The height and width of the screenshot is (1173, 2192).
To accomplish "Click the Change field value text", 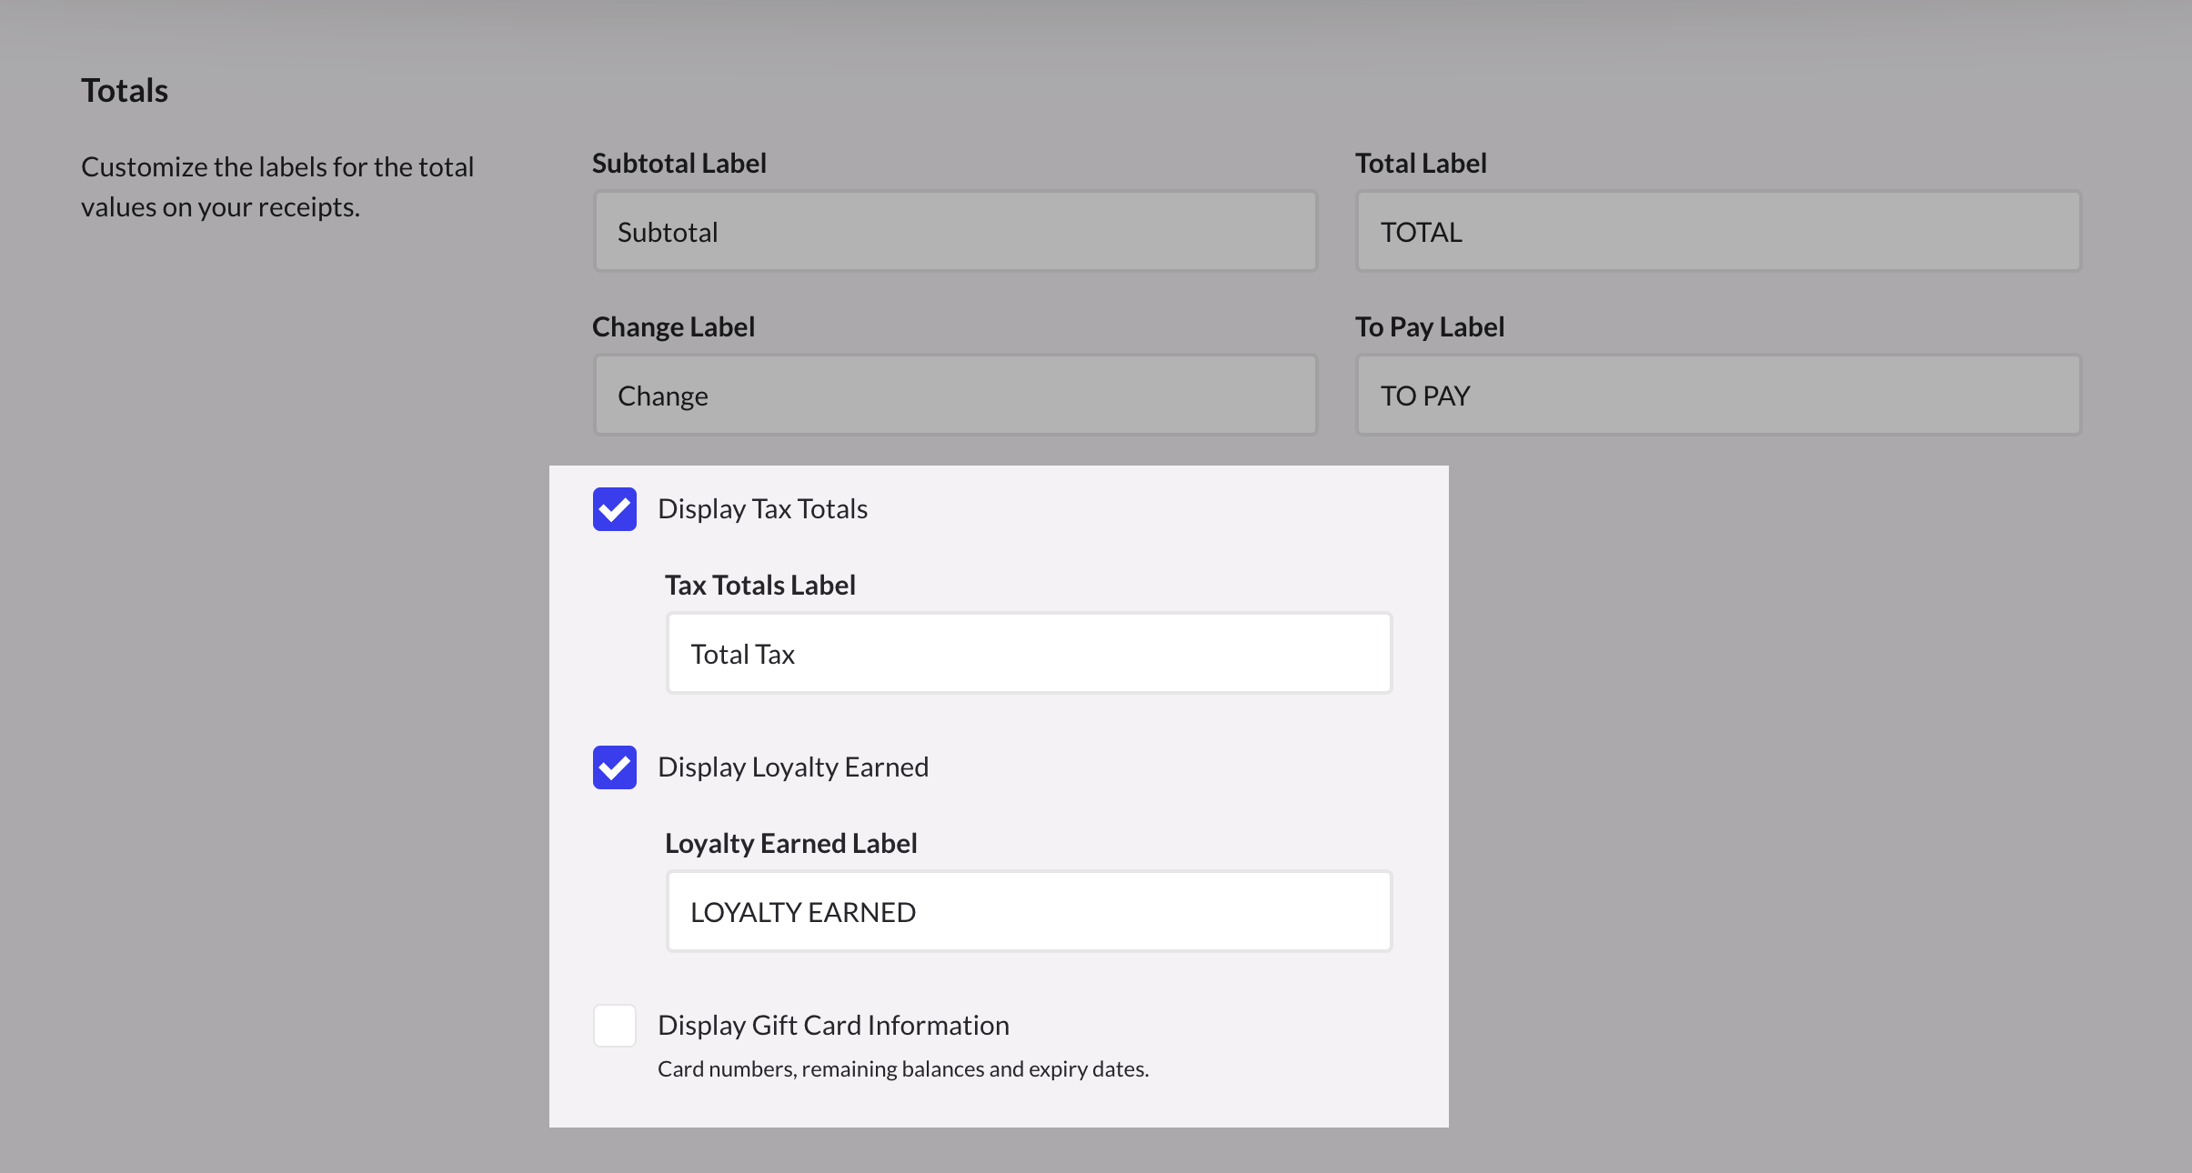I will tap(661, 395).
